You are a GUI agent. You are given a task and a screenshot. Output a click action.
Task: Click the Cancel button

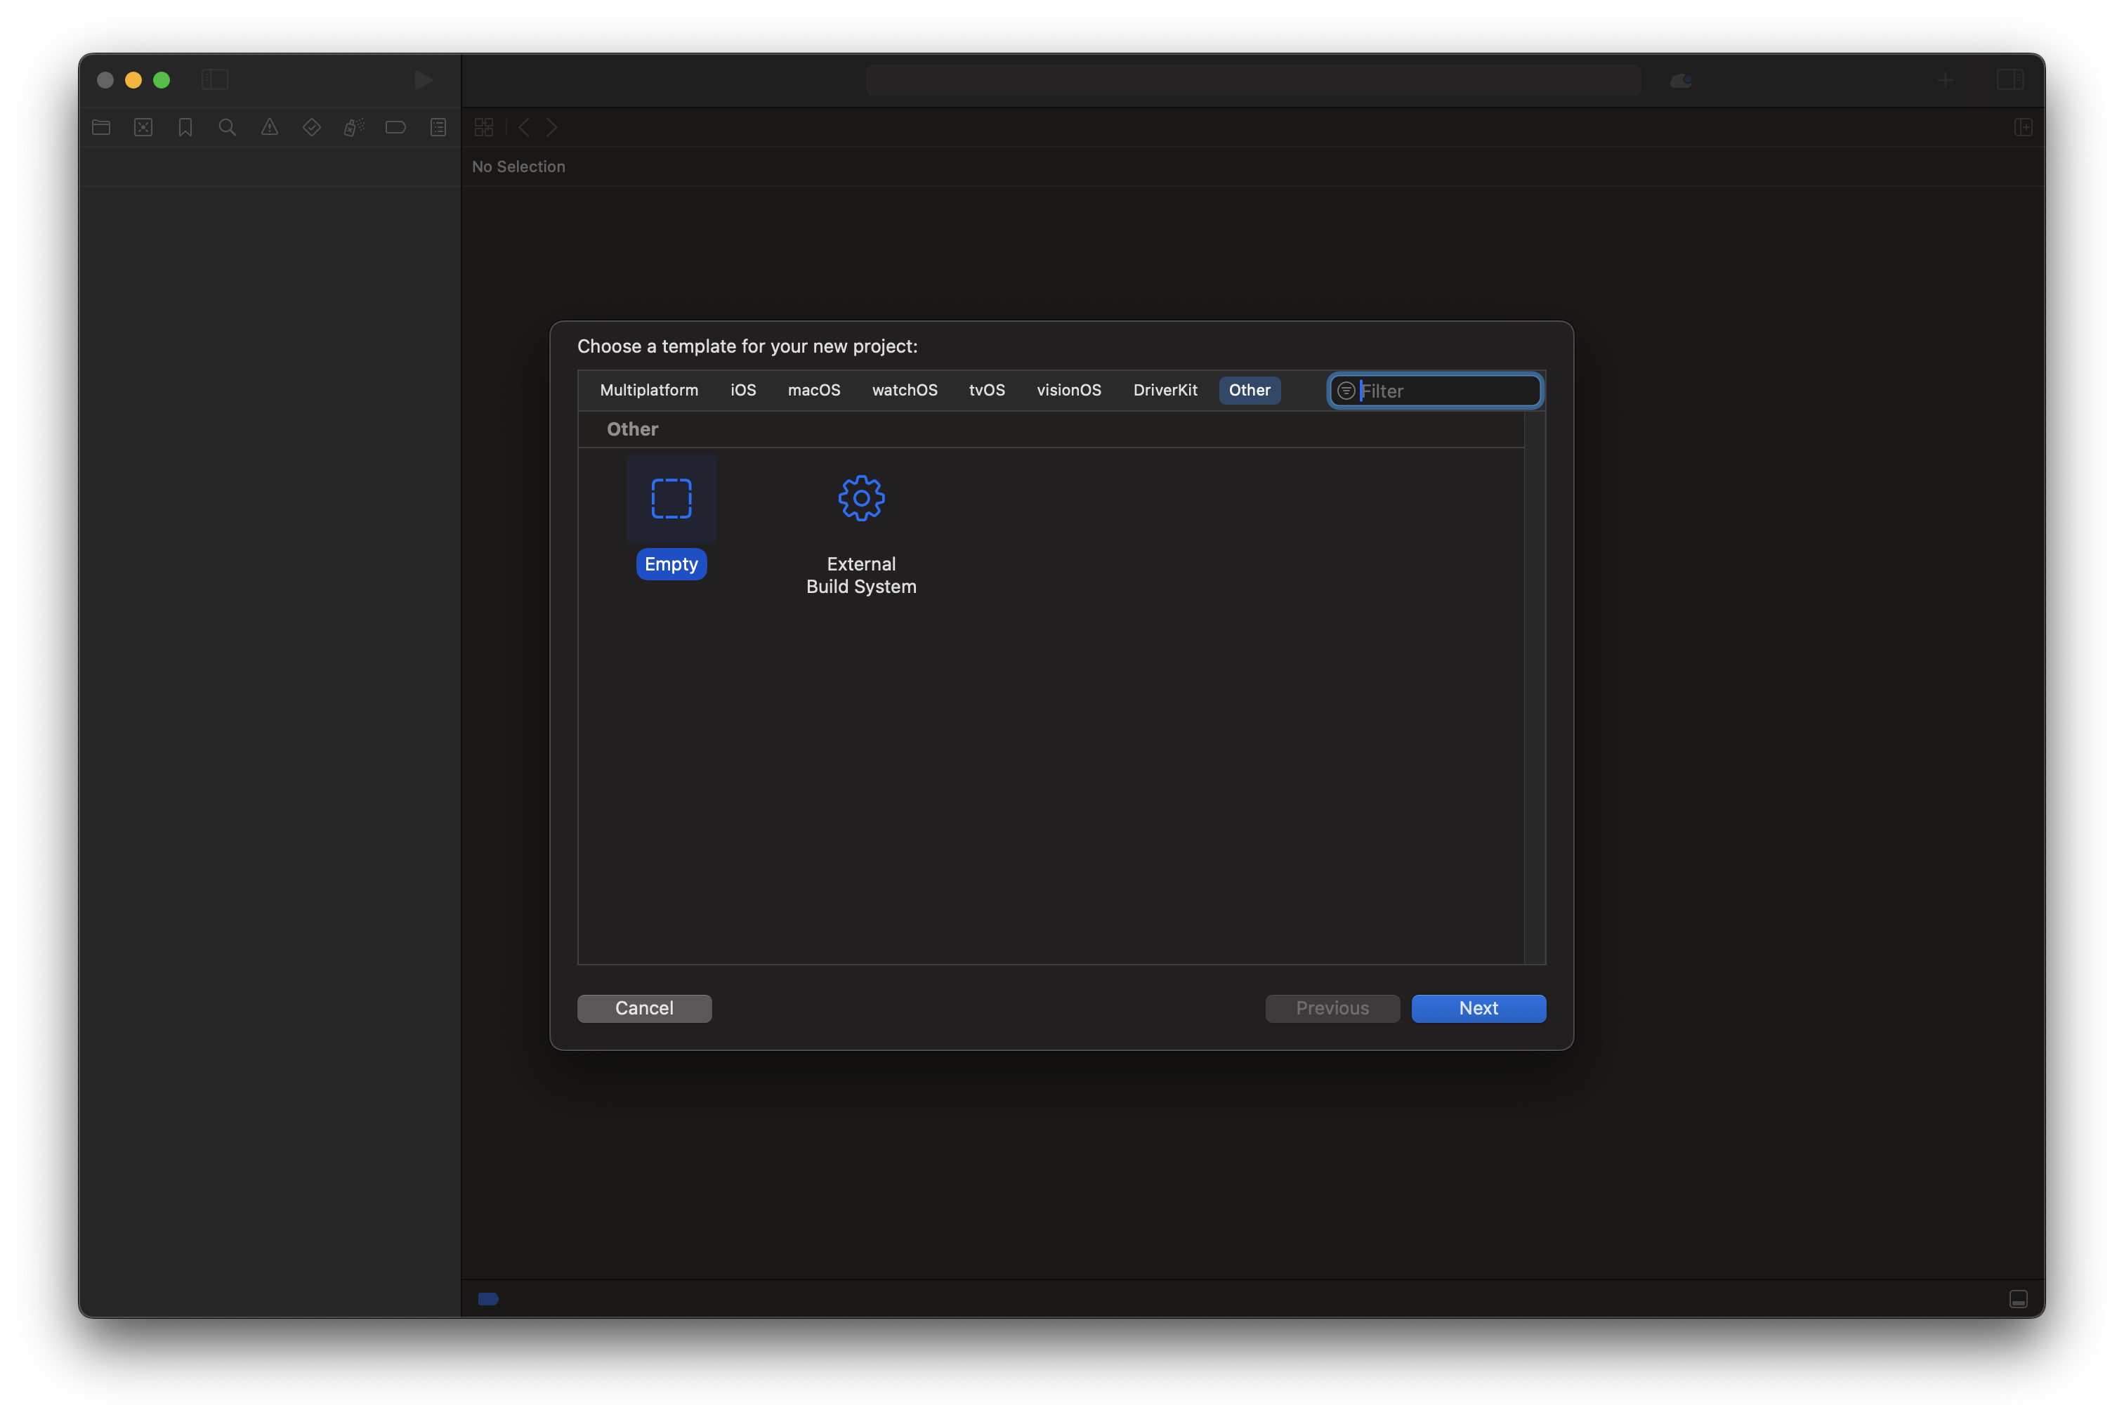pos(645,1008)
